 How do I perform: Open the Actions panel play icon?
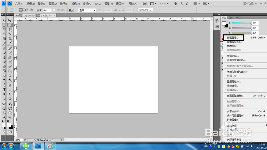coord(217,27)
